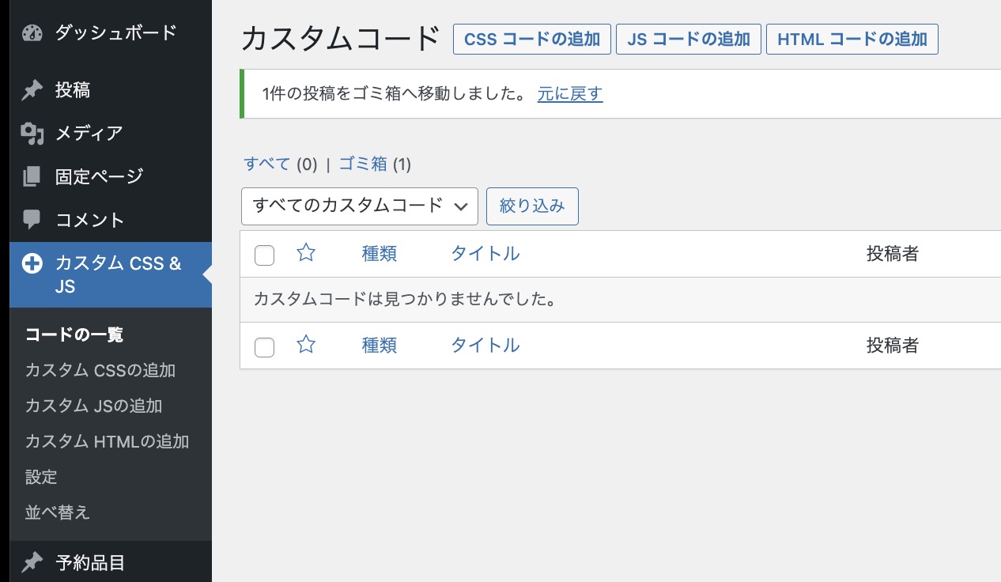Click the 元に戻す undo link
1001x582 pixels.
pos(569,94)
